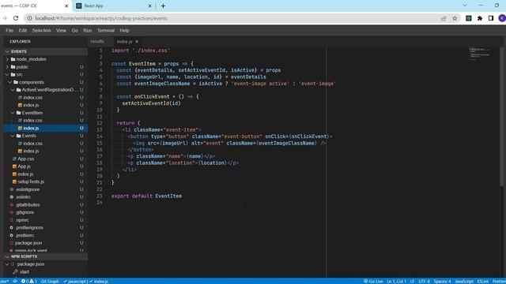Viewport: 506px width, 284px height.
Task: Open index.css inside EventItem folder
Action: coord(32,121)
